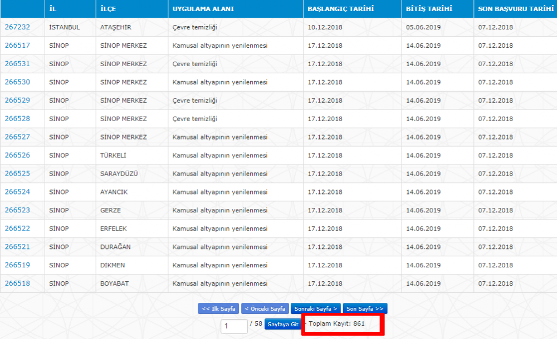The height and width of the screenshot is (339, 557).
Task: Open record link 266519
Action: click(x=17, y=265)
